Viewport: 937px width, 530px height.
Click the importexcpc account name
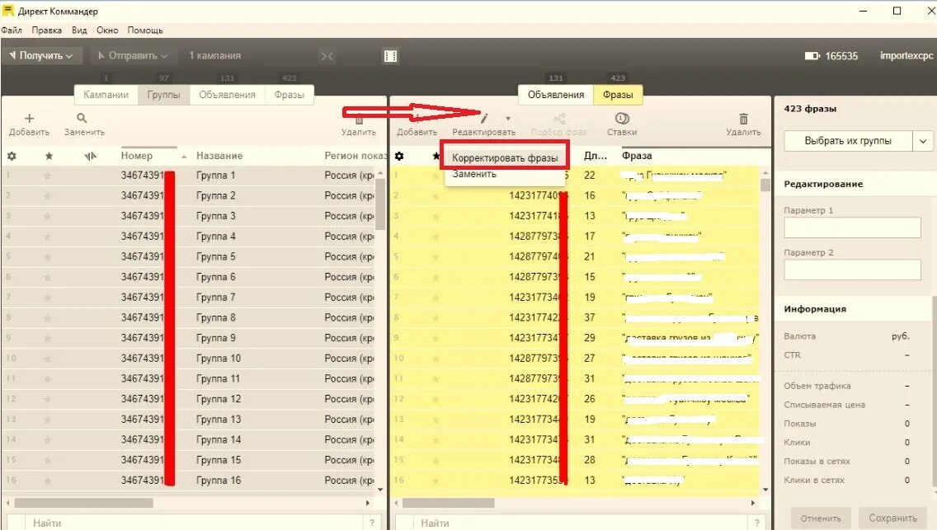pos(906,55)
